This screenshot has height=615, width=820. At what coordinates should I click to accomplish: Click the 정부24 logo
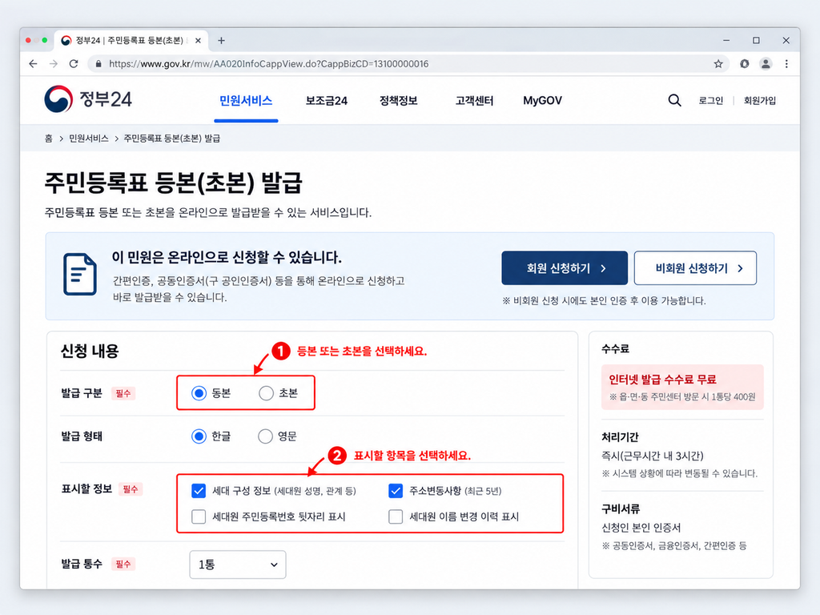click(88, 98)
